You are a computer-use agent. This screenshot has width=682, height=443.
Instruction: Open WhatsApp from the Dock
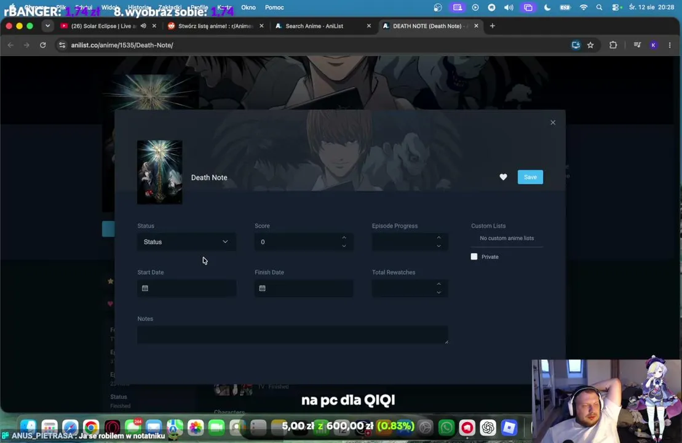(446, 428)
